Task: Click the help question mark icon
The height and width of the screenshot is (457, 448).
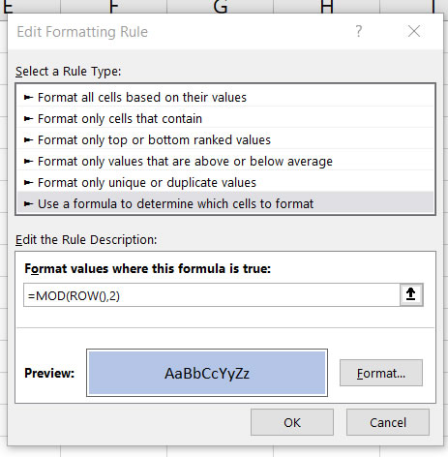Action: click(x=359, y=31)
